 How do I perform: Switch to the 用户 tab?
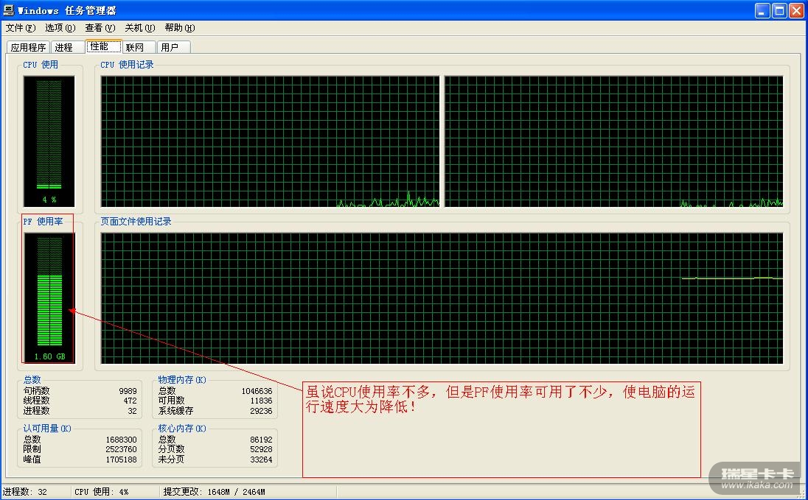coord(174,47)
